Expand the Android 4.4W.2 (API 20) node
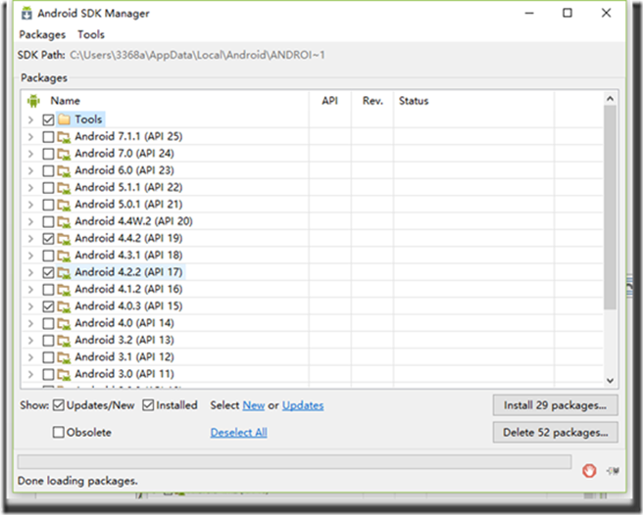Viewport: 643px width, 515px height. [x=30, y=221]
